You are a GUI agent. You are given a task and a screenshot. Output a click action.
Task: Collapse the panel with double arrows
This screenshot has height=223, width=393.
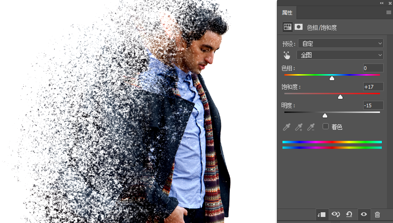click(x=381, y=3)
